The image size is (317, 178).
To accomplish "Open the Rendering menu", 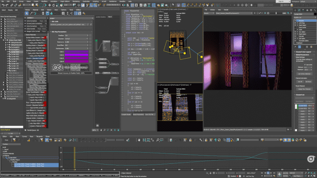I will click(76, 1).
